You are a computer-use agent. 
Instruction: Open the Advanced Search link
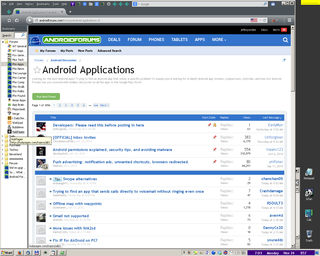coord(109,51)
